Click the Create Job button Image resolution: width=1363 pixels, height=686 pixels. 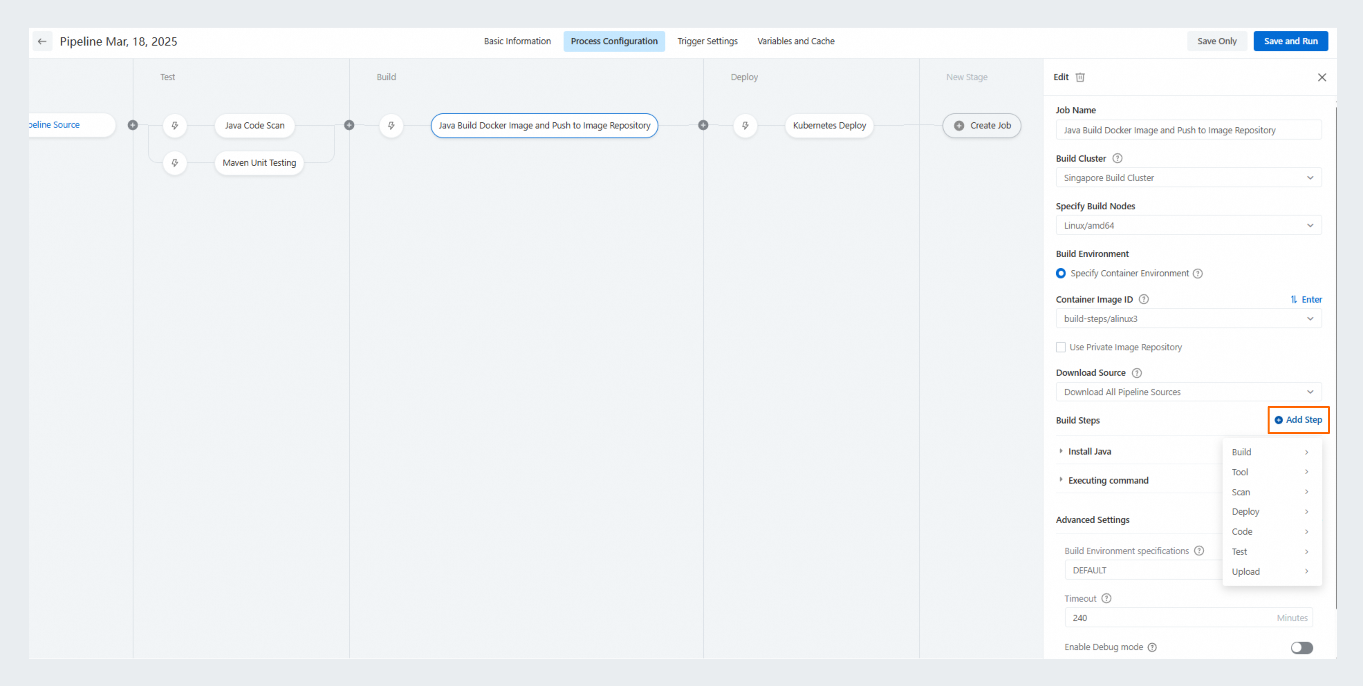pyautogui.click(x=982, y=126)
